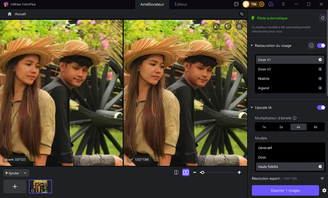Click the magnifier zoom icon on preview
The height and width of the screenshot is (198, 328).
pos(239,26)
